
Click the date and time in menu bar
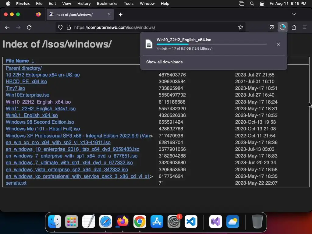point(288,3)
